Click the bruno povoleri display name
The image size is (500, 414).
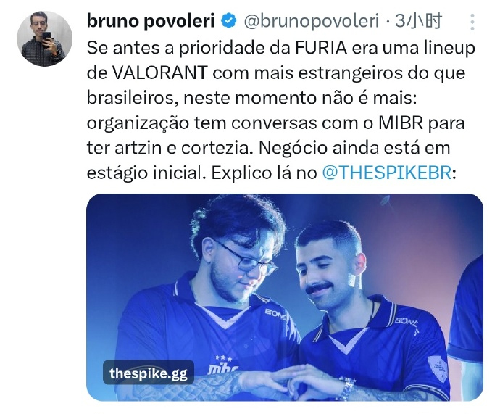pyautogui.click(x=151, y=21)
